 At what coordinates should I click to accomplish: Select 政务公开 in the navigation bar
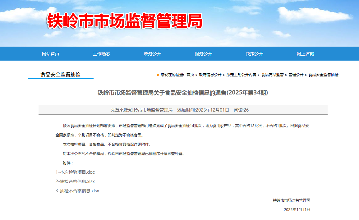(152, 54)
